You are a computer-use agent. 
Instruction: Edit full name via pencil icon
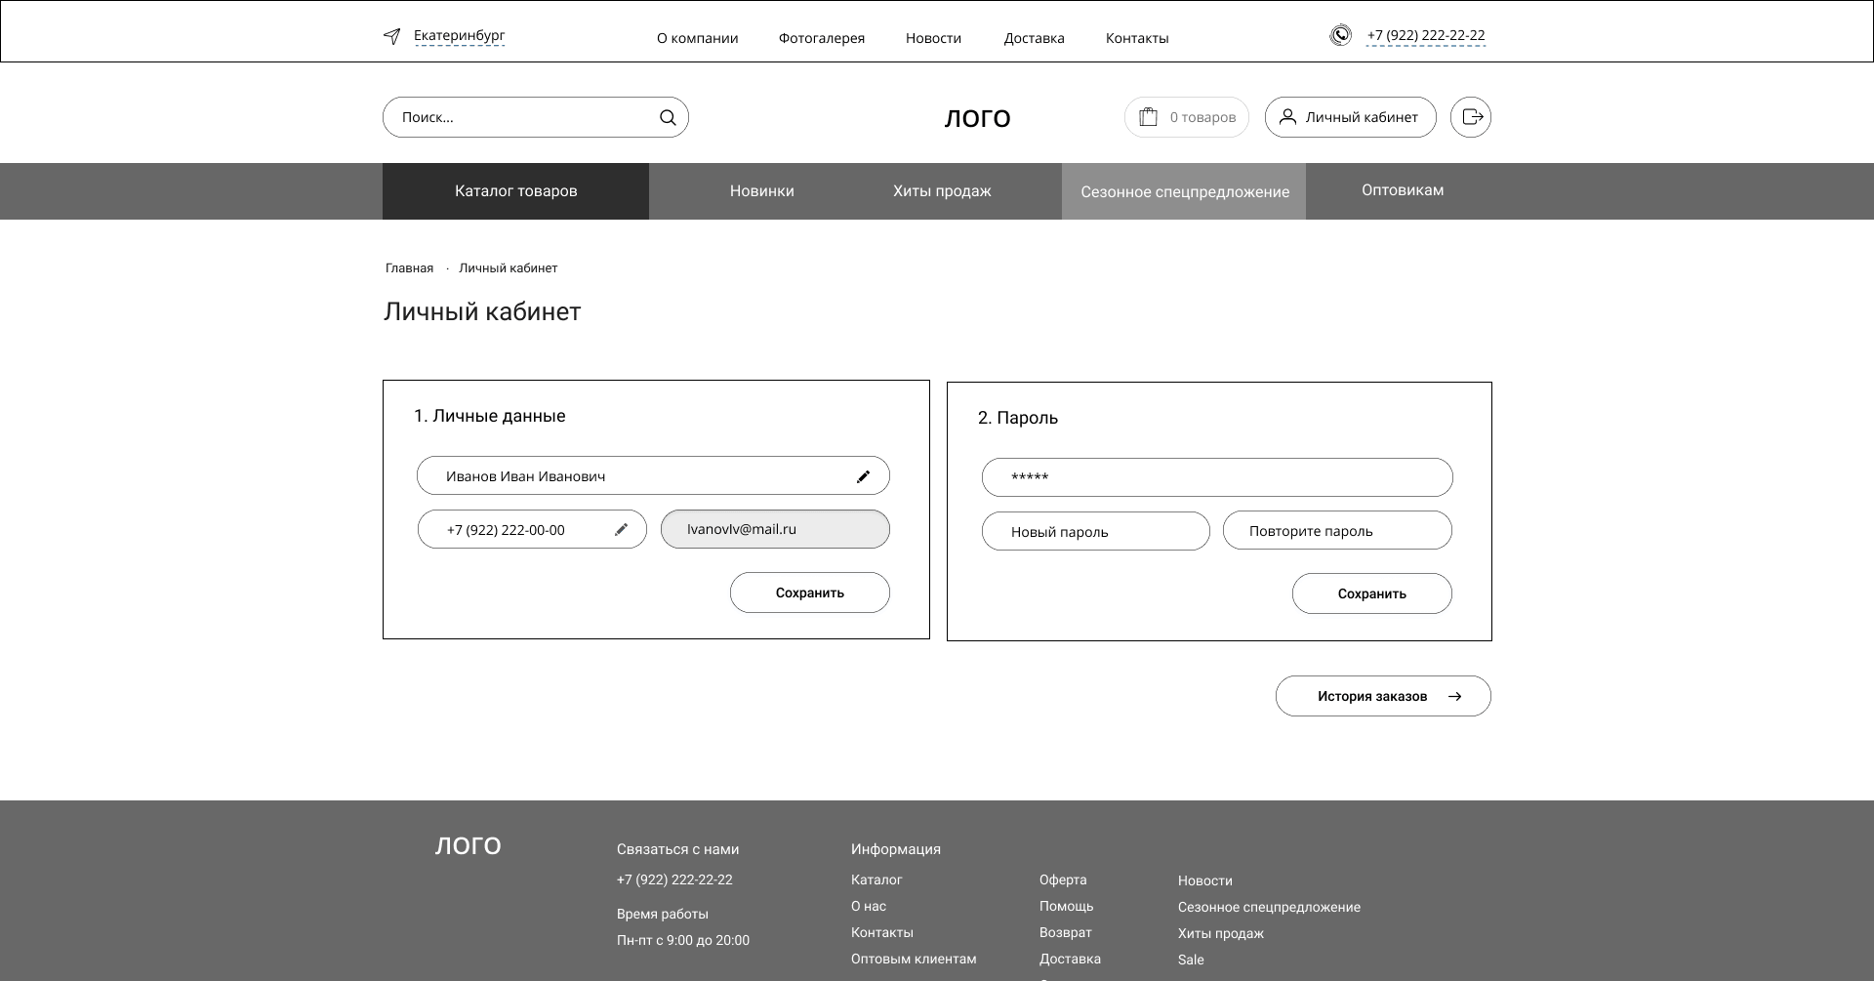tap(863, 476)
